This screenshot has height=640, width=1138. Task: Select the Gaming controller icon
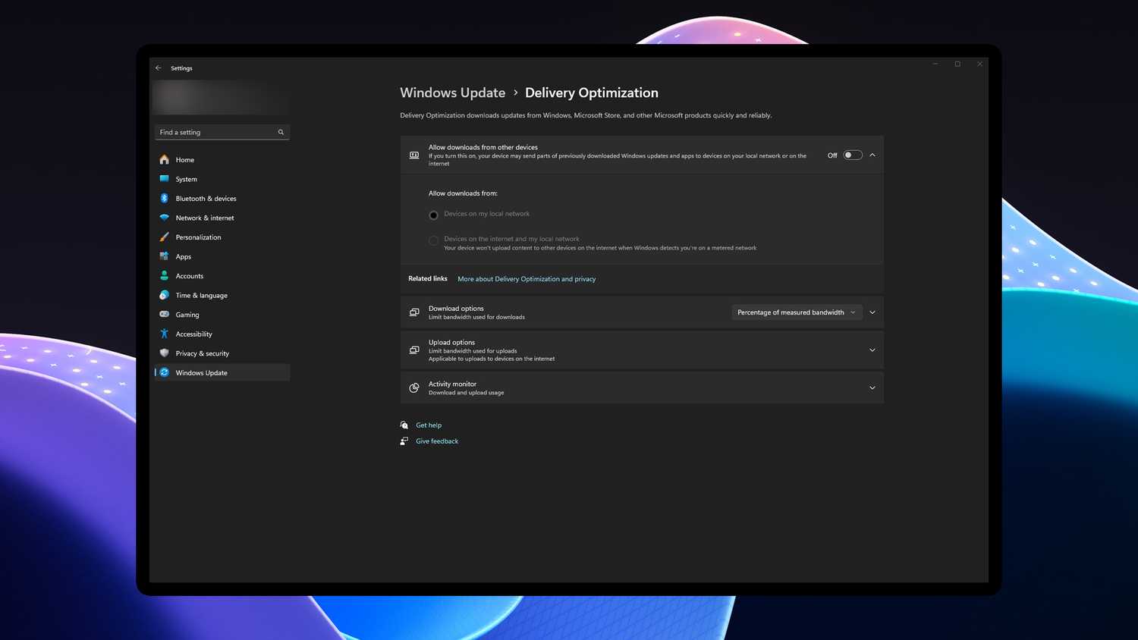click(164, 315)
